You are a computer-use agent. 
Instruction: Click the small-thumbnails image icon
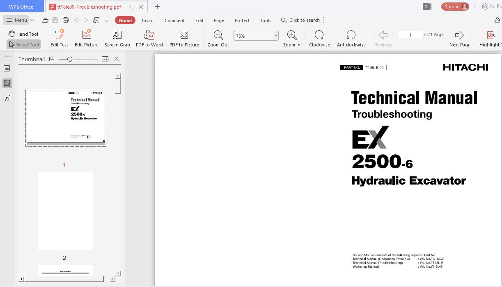[52, 59]
